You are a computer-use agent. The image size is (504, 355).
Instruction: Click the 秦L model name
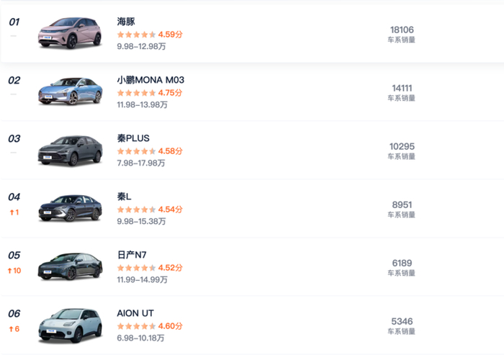pos(124,197)
